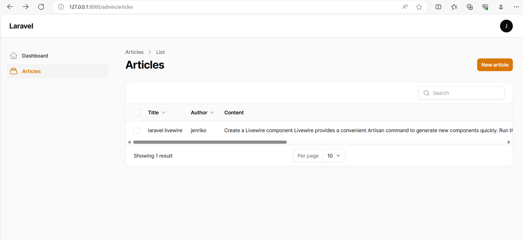
Task: Open the Per page 10 dropdown
Action: (x=334, y=156)
